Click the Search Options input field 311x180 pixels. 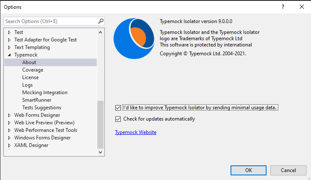pyautogui.click(x=50, y=21)
